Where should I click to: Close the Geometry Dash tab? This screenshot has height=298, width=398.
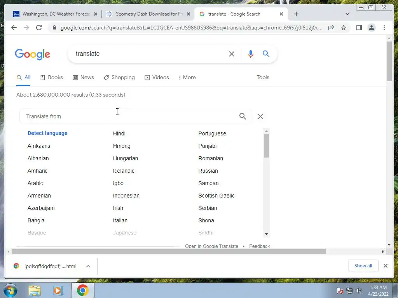point(189,14)
